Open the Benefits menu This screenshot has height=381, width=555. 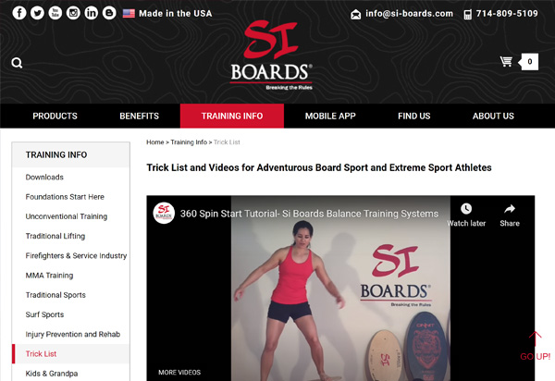[x=139, y=116]
